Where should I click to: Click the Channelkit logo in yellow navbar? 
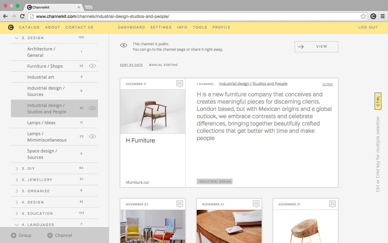coord(11,27)
